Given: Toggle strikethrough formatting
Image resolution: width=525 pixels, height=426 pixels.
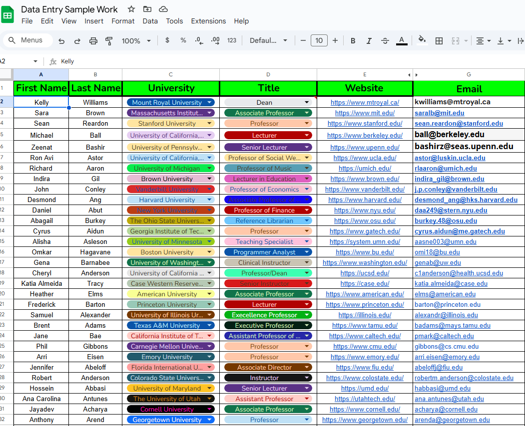Looking at the screenshot, I should pyautogui.click(x=385, y=41).
